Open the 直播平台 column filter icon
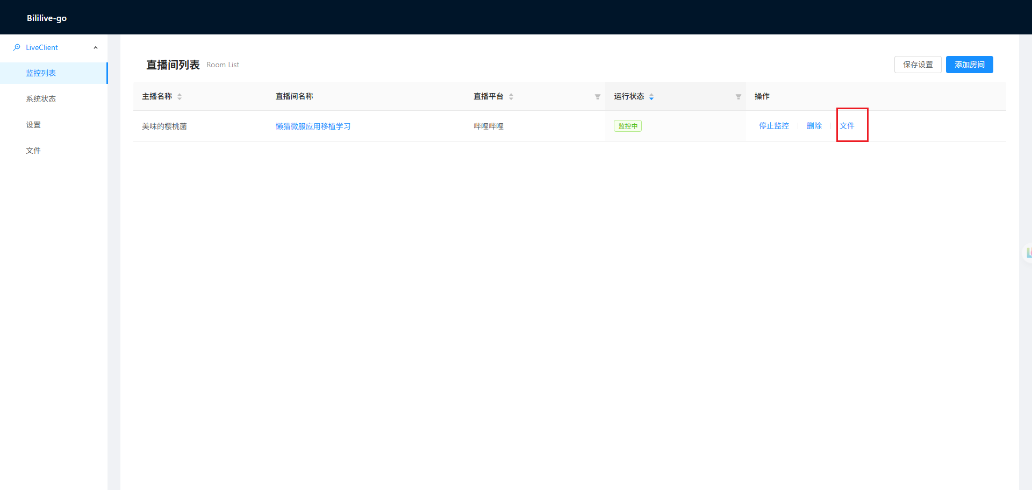The width and height of the screenshot is (1032, 490). pyautogui.click(x=598, y=97)
